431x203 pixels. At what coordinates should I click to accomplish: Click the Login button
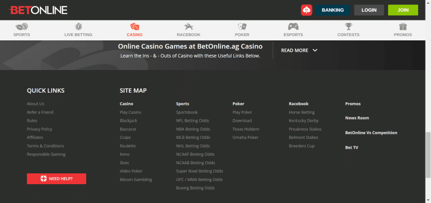click(369, 10)
